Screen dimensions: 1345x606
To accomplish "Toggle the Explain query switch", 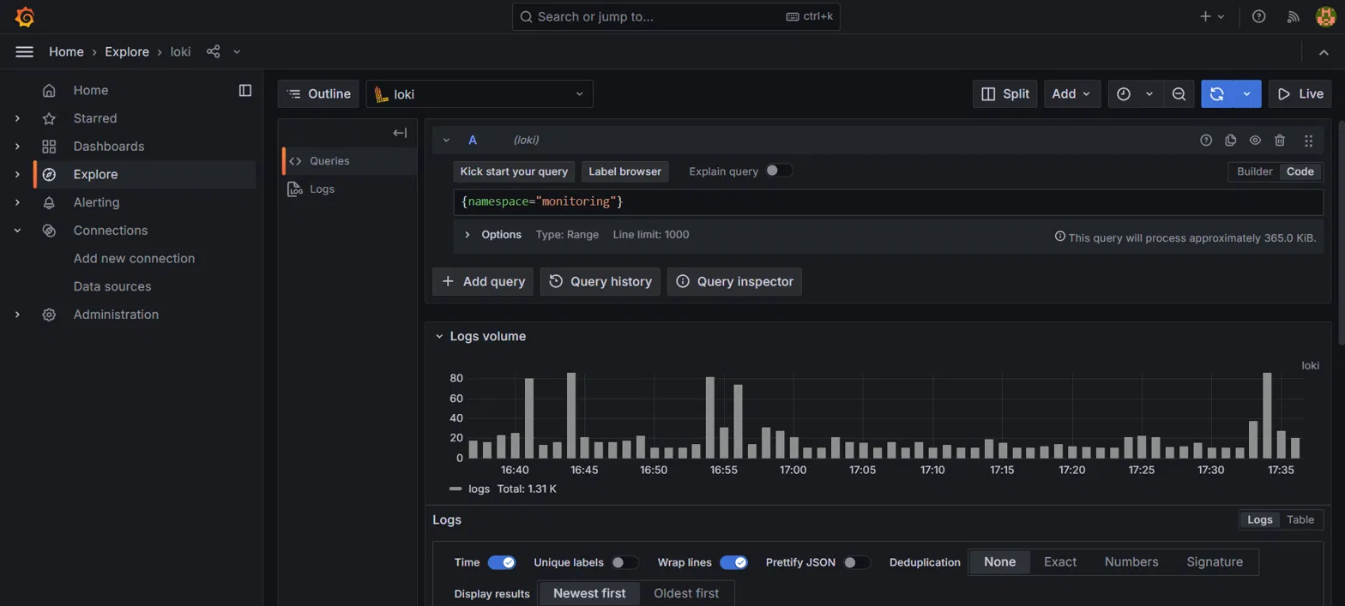I will click(x=779, y=171).
